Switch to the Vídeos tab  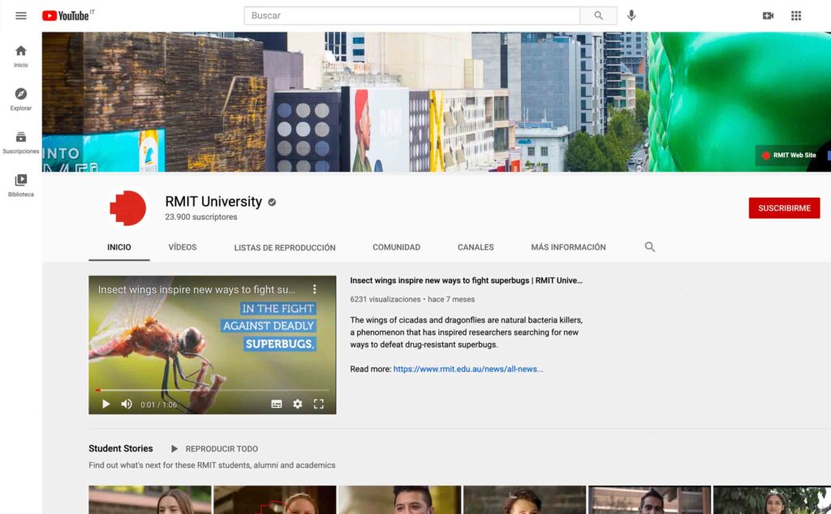pos(183,247)
